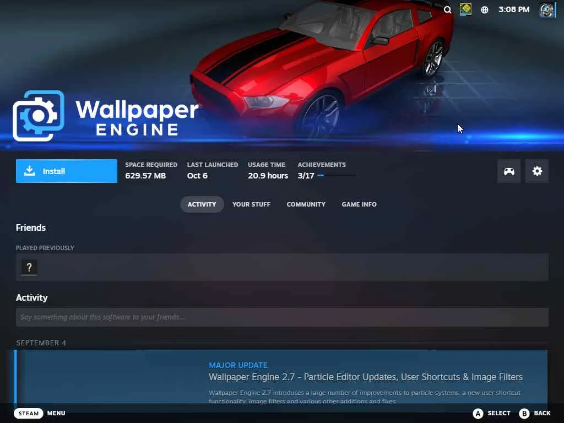Click the SEPTEMBER 4 date header
This screenshot has width=564, height=423.
click(x=41, y=343)
